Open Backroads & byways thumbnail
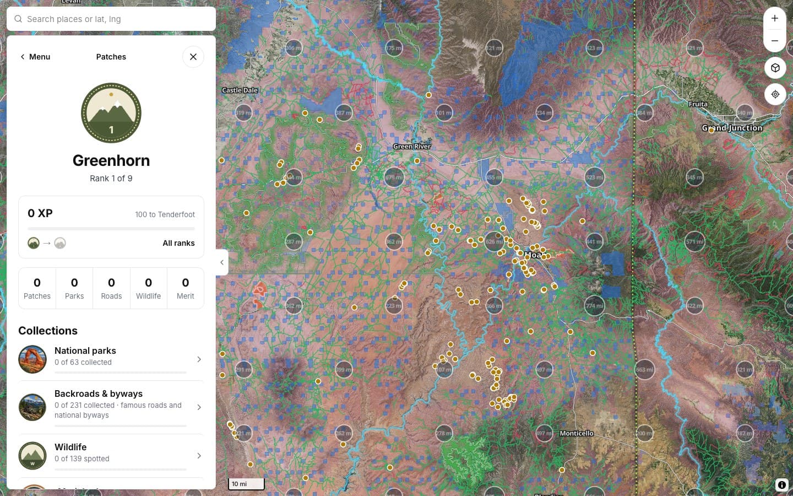 point(32,407)
